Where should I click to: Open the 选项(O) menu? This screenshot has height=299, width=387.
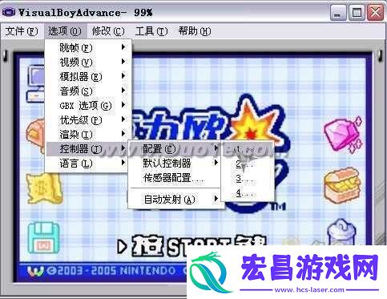65,31
